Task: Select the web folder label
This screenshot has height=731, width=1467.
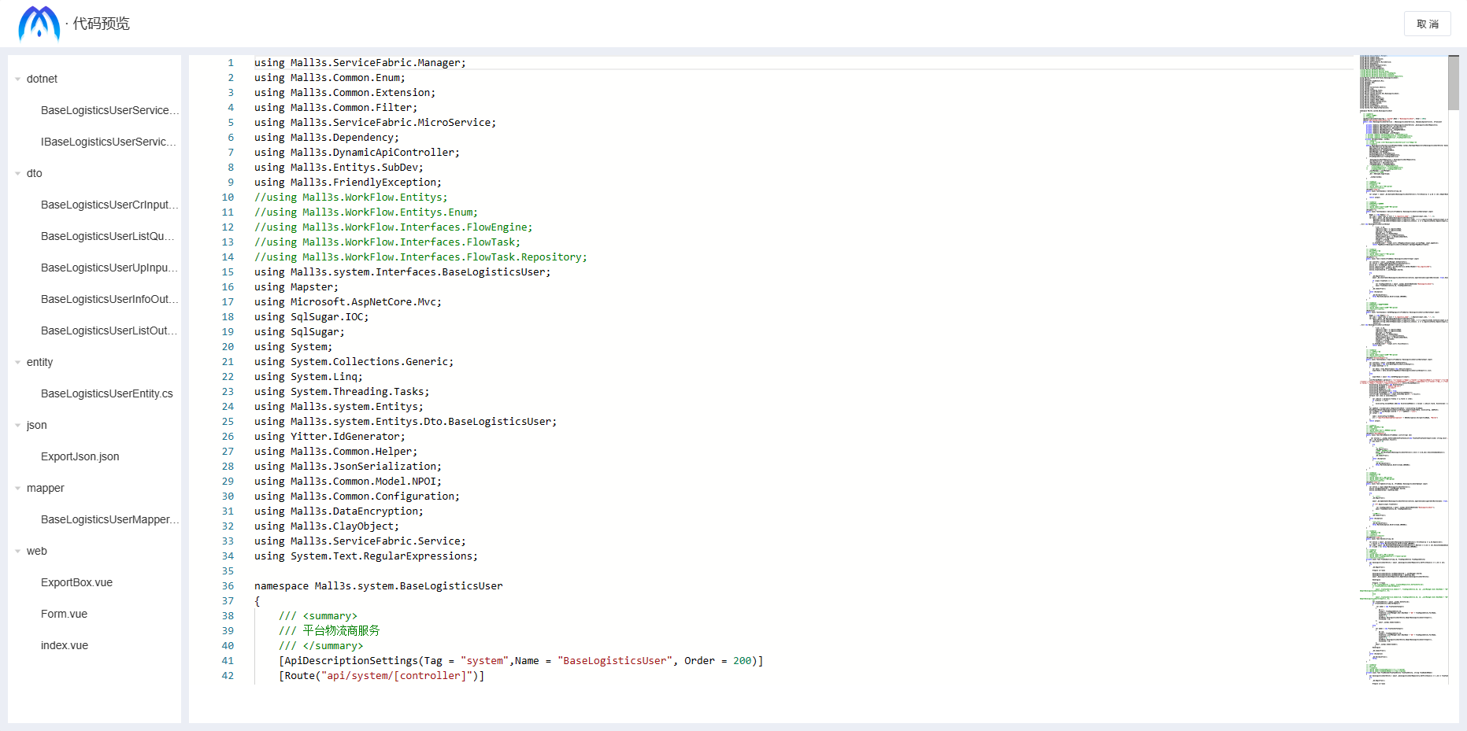Action: click(36, 551)
